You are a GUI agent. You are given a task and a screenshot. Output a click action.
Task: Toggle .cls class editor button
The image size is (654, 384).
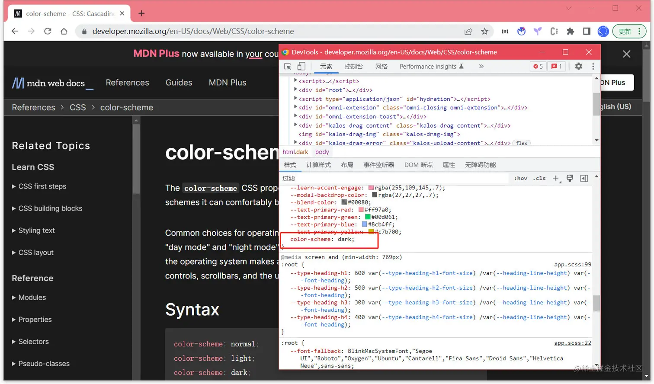click(x=539, y=178)
